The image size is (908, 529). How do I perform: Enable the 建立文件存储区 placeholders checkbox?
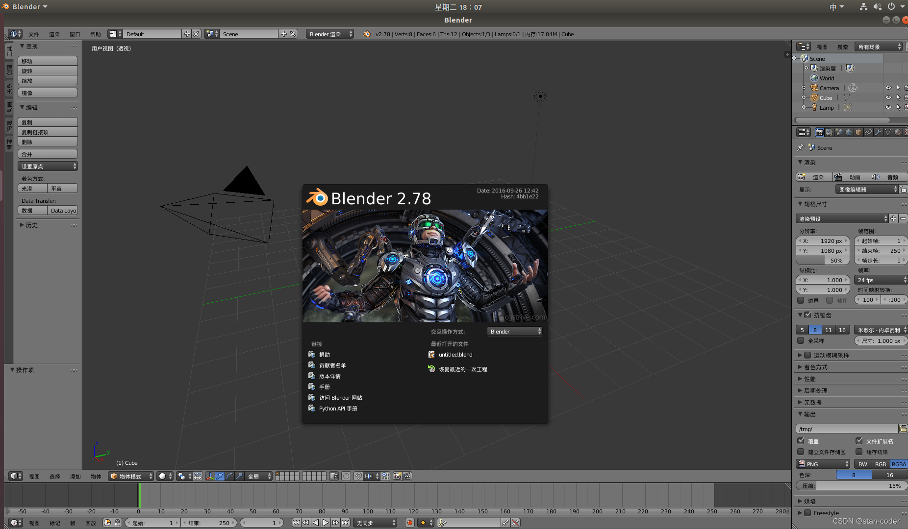801,452
